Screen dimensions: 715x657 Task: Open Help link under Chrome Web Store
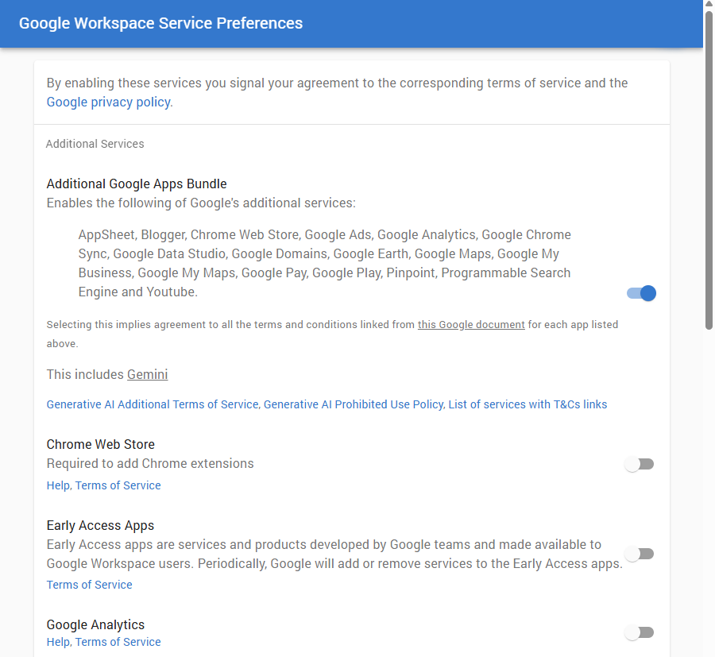(x=58, y=485)
